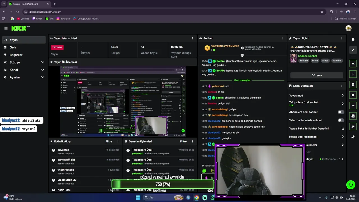Click the broadcast signal icon in right sidebar
The width and height of the screenshot is (359, 202).
click(353, 105)
